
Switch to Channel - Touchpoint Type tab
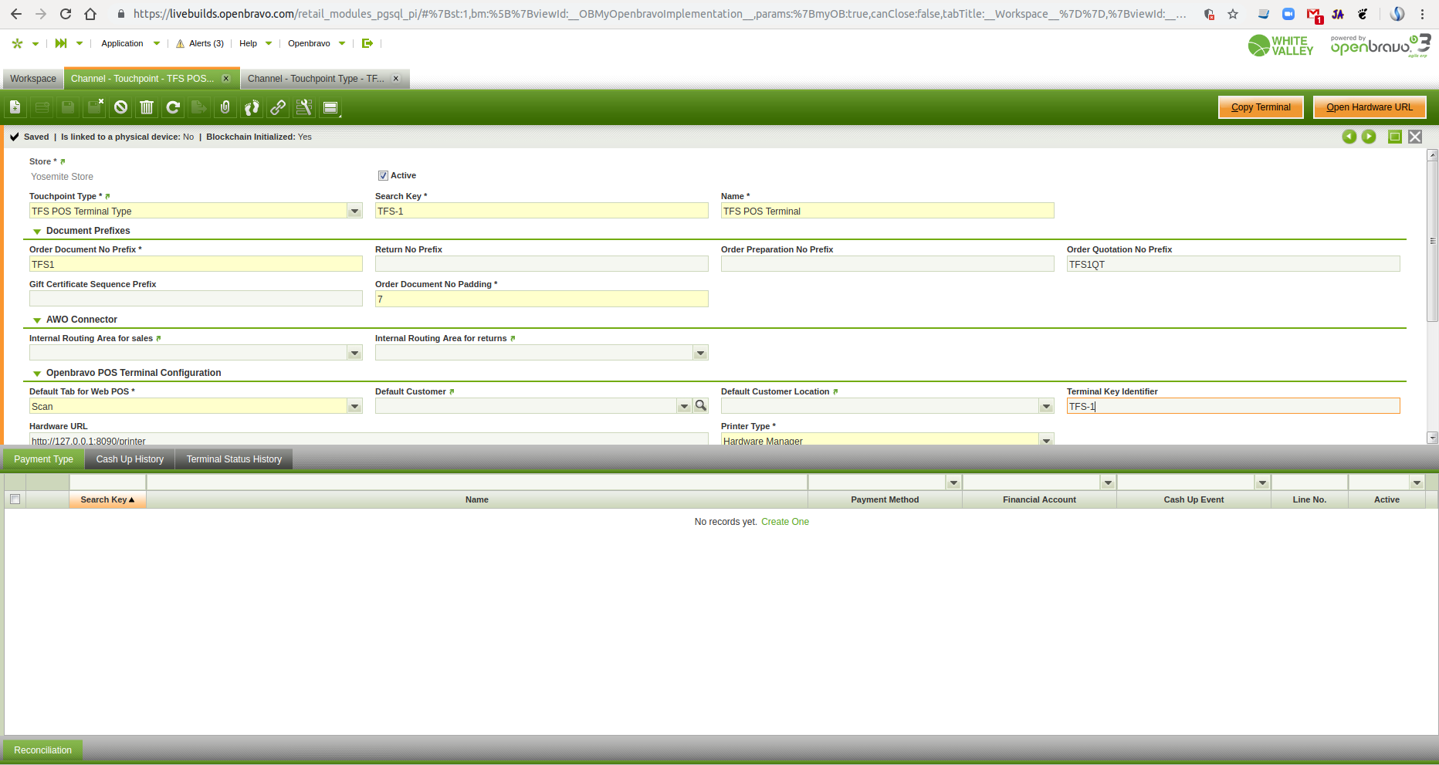324,79
